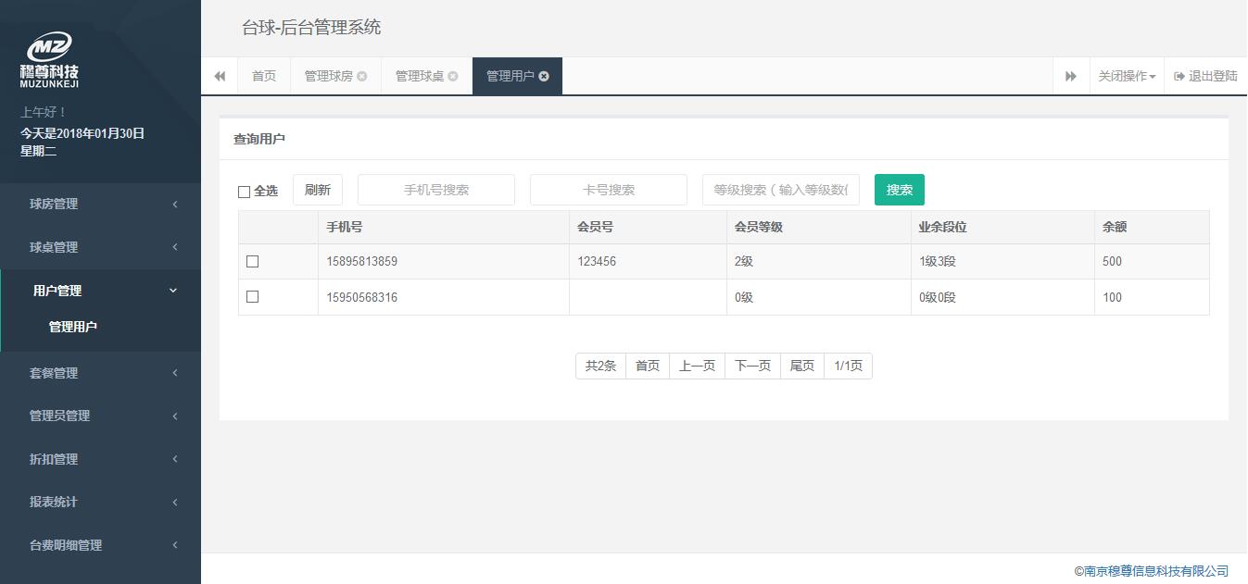Tick checkbox for user 15950568316
The height and width of the screenshot is (584, 1248).
coord(252,297)
